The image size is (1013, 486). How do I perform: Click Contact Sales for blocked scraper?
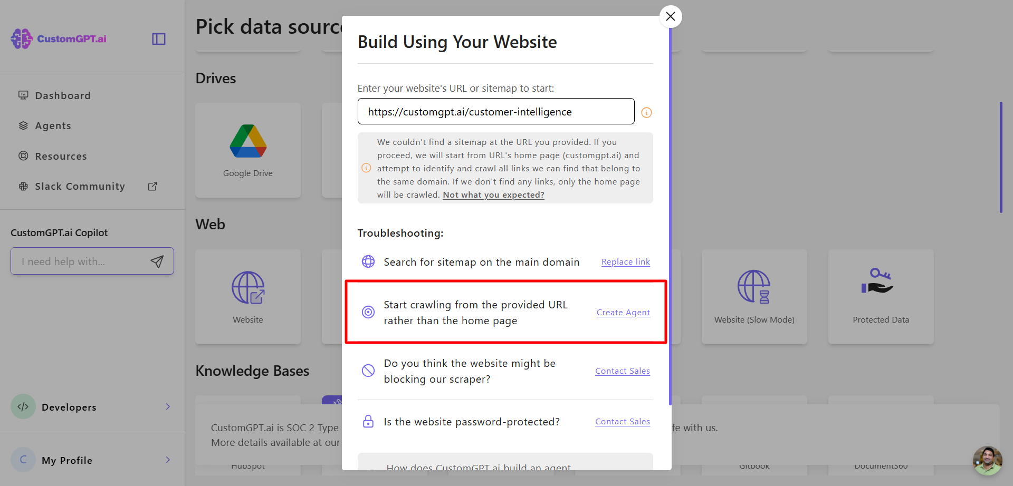pyautogui.click(x=623, y=371)
